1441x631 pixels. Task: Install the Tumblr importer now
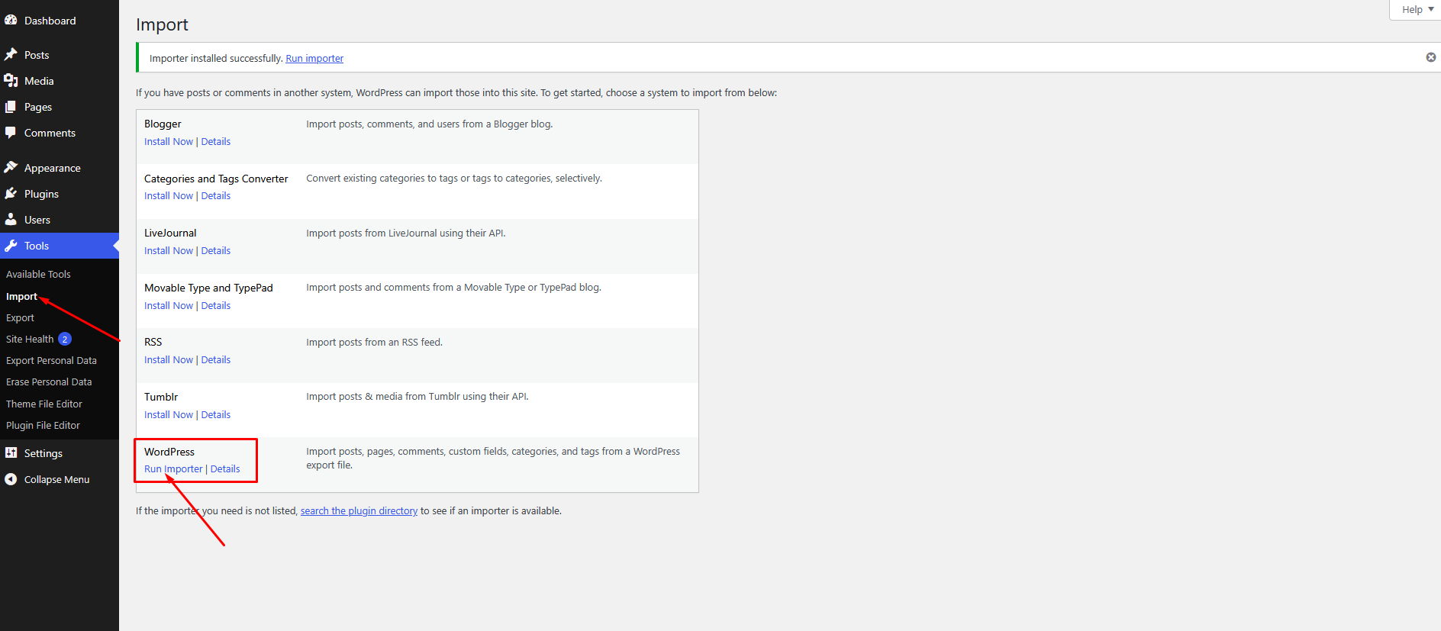click(x=169, y=414)
